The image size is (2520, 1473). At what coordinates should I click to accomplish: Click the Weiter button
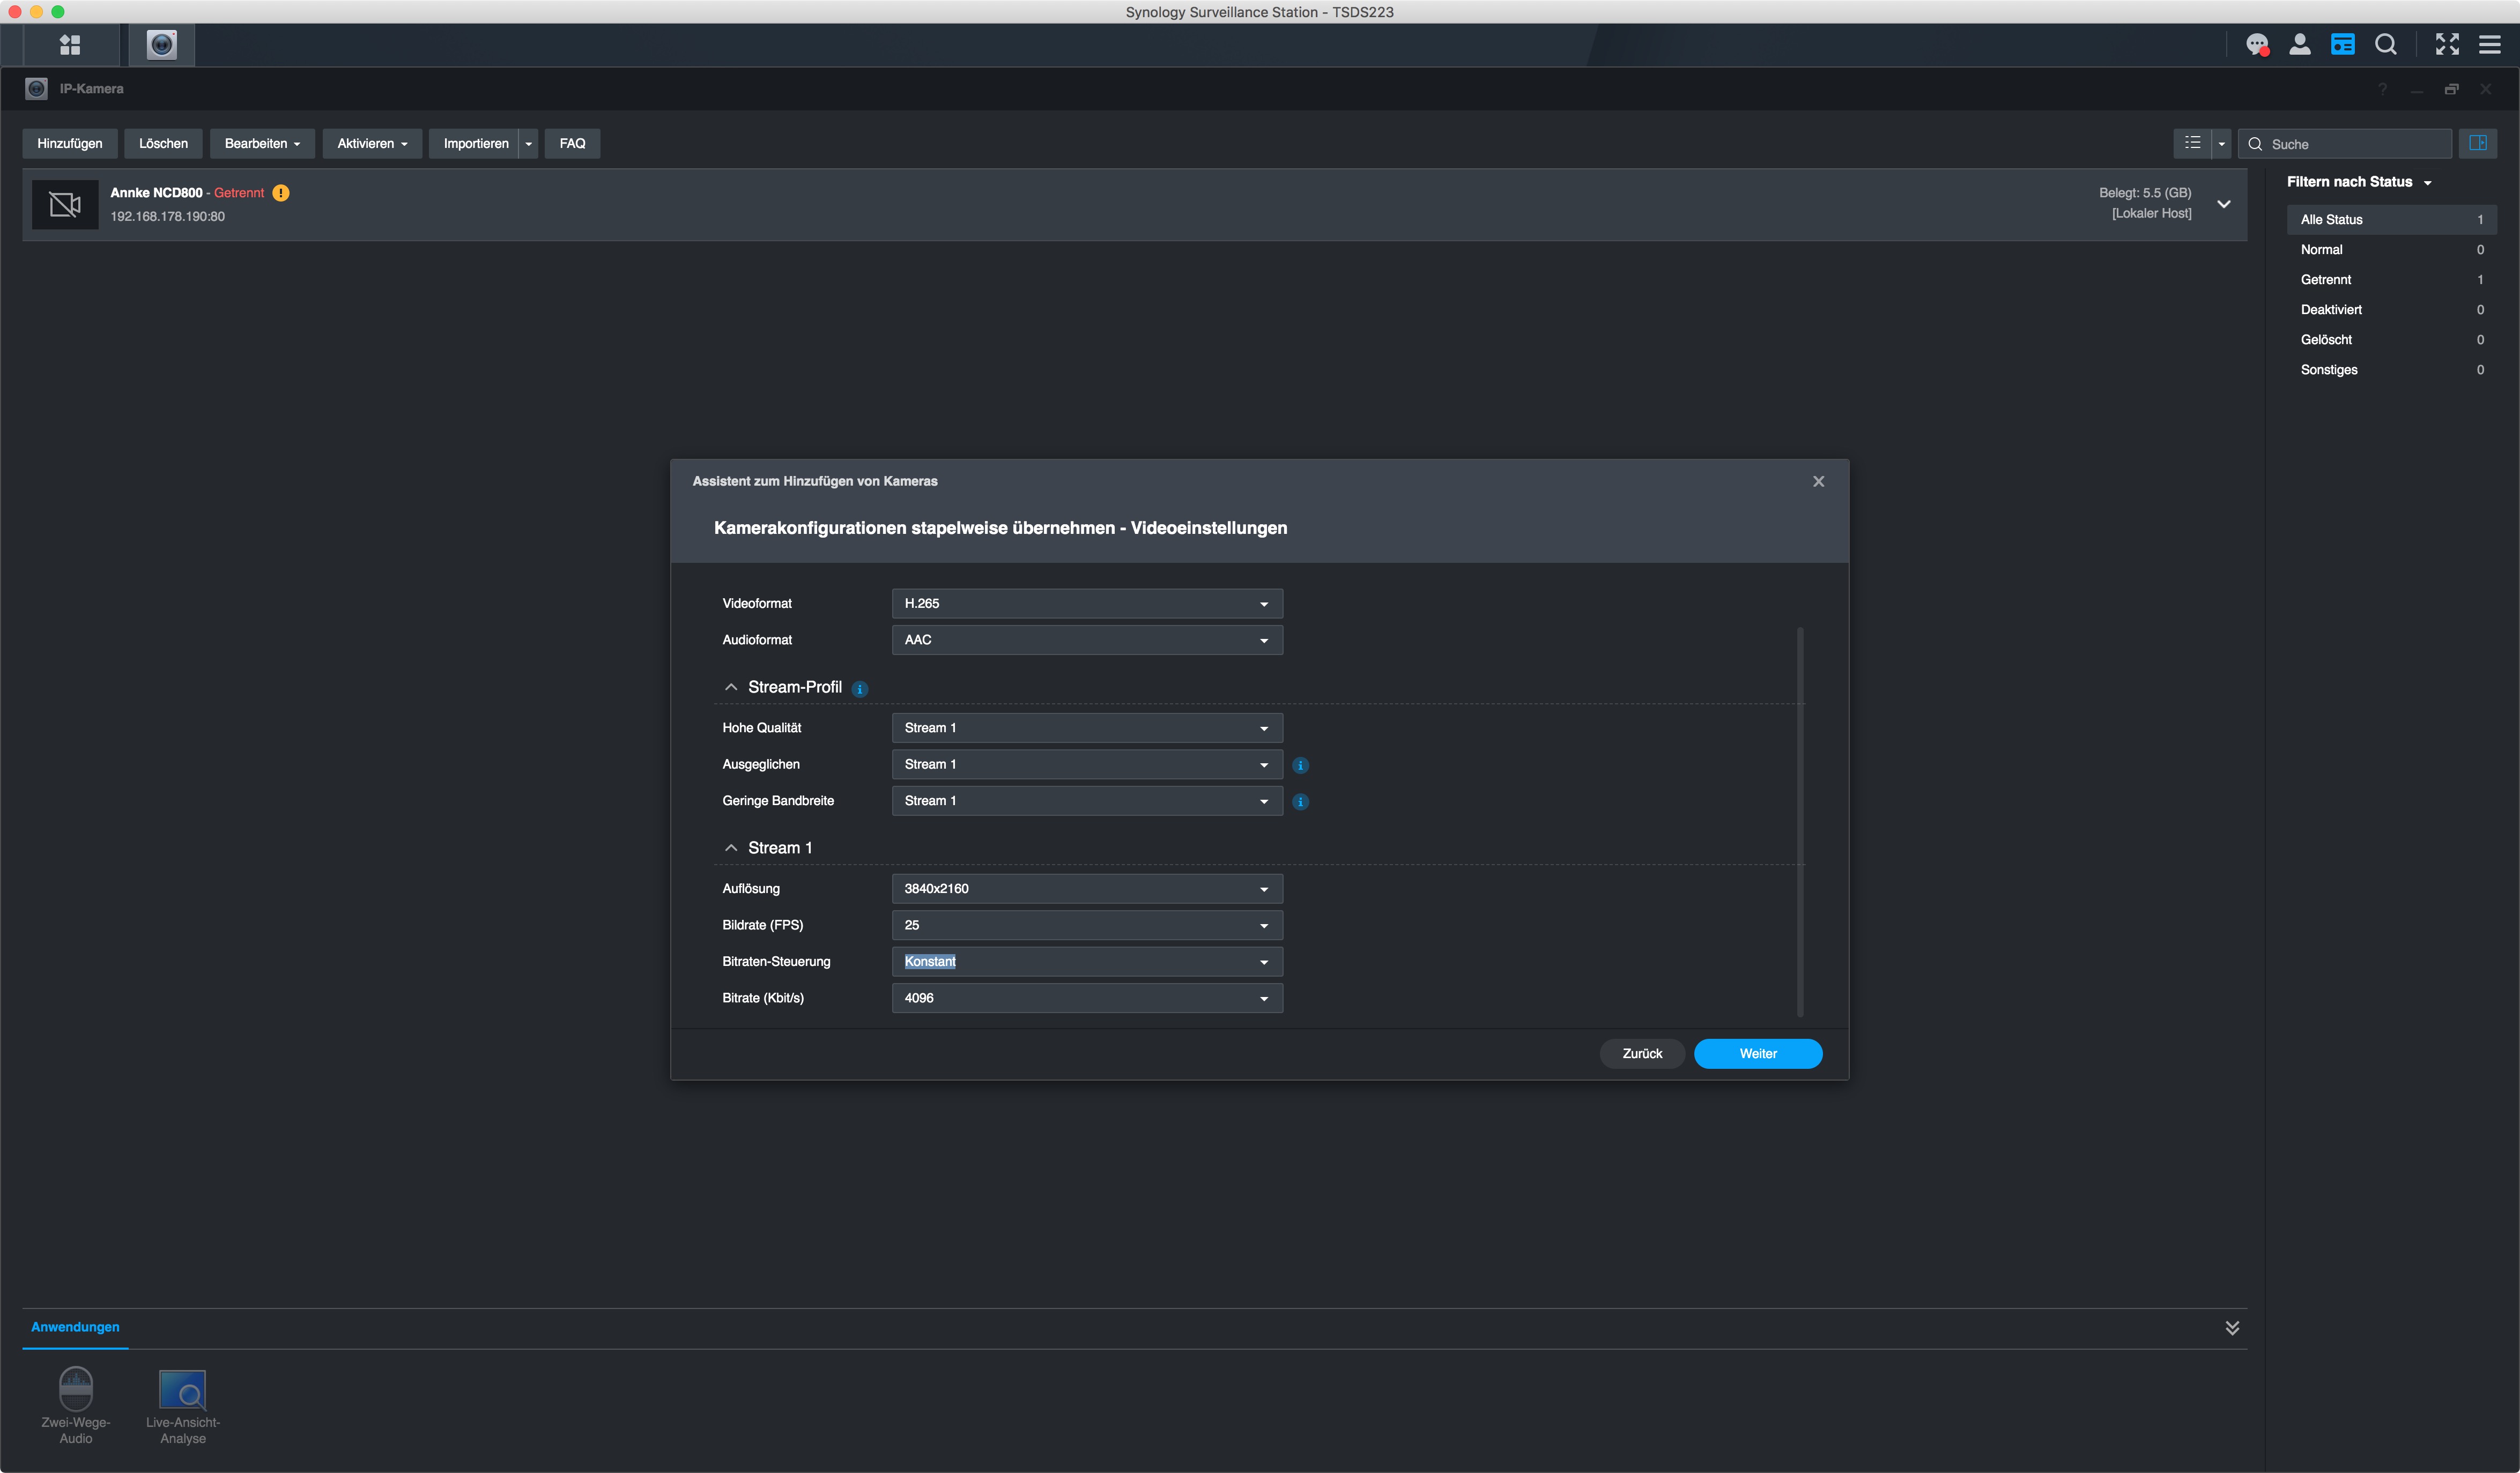pyautogui.click(x=1757, y=1054)
